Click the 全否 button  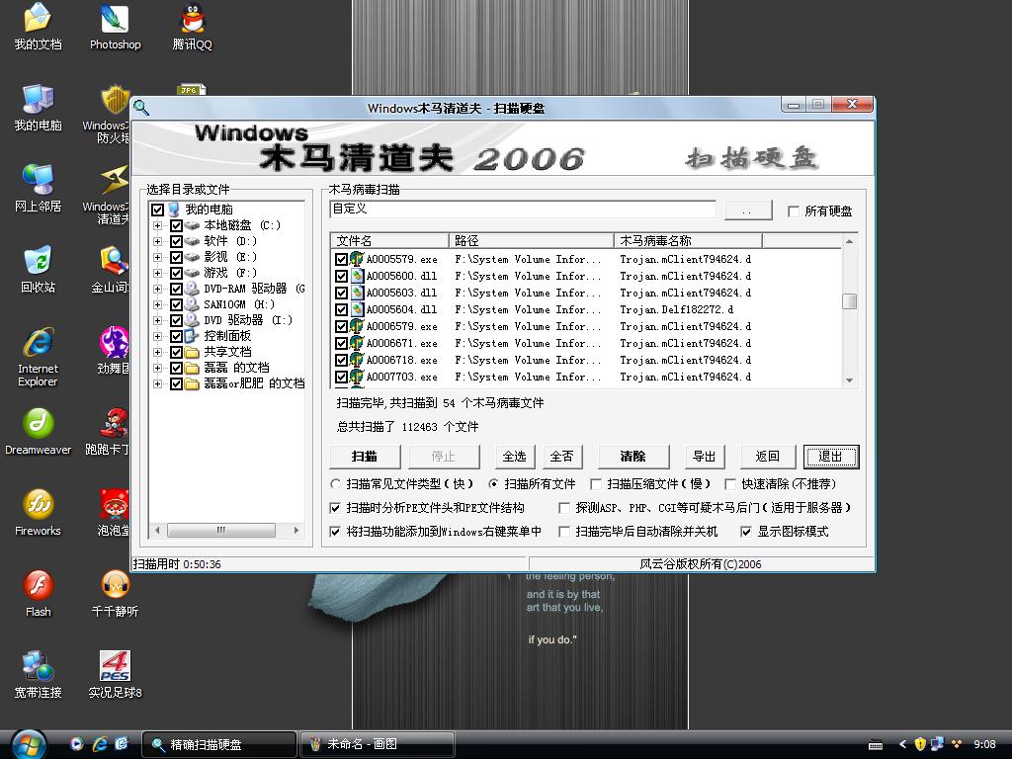point(561,457)
